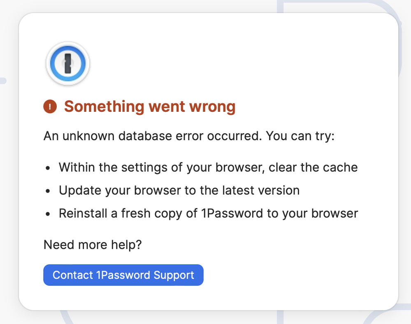This screenshot has height=324, width=411.
Task: Click the "Need more help?" text
Action: (x=93, y=245)
